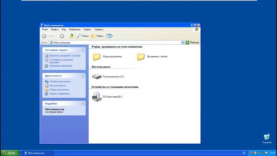Close the Мой компьютер window
Viewport: 277px width, 156px height.
click(x=199, y=25)
